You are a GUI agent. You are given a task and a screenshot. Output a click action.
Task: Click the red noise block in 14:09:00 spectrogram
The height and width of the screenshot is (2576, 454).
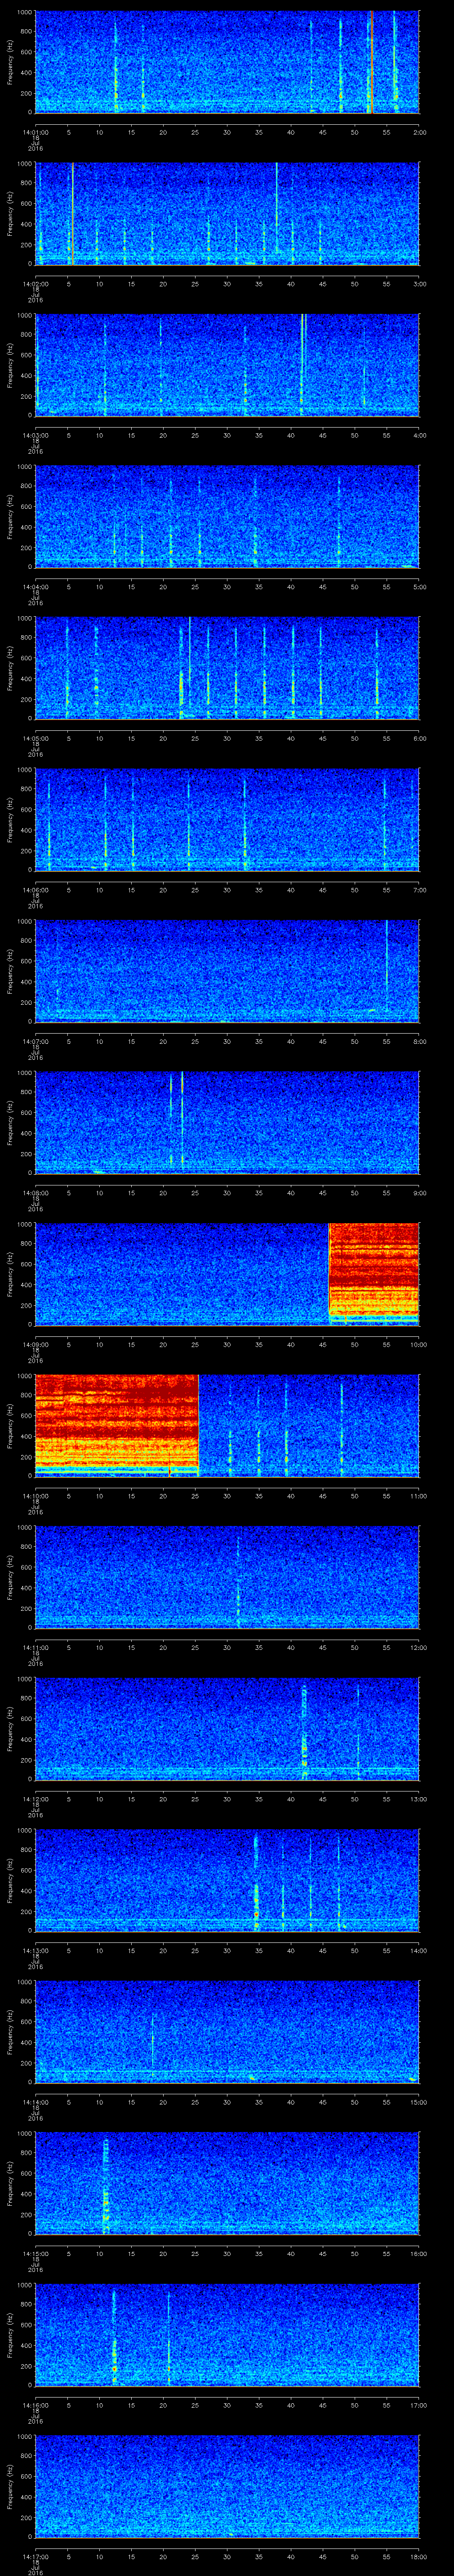[373, 1272]
